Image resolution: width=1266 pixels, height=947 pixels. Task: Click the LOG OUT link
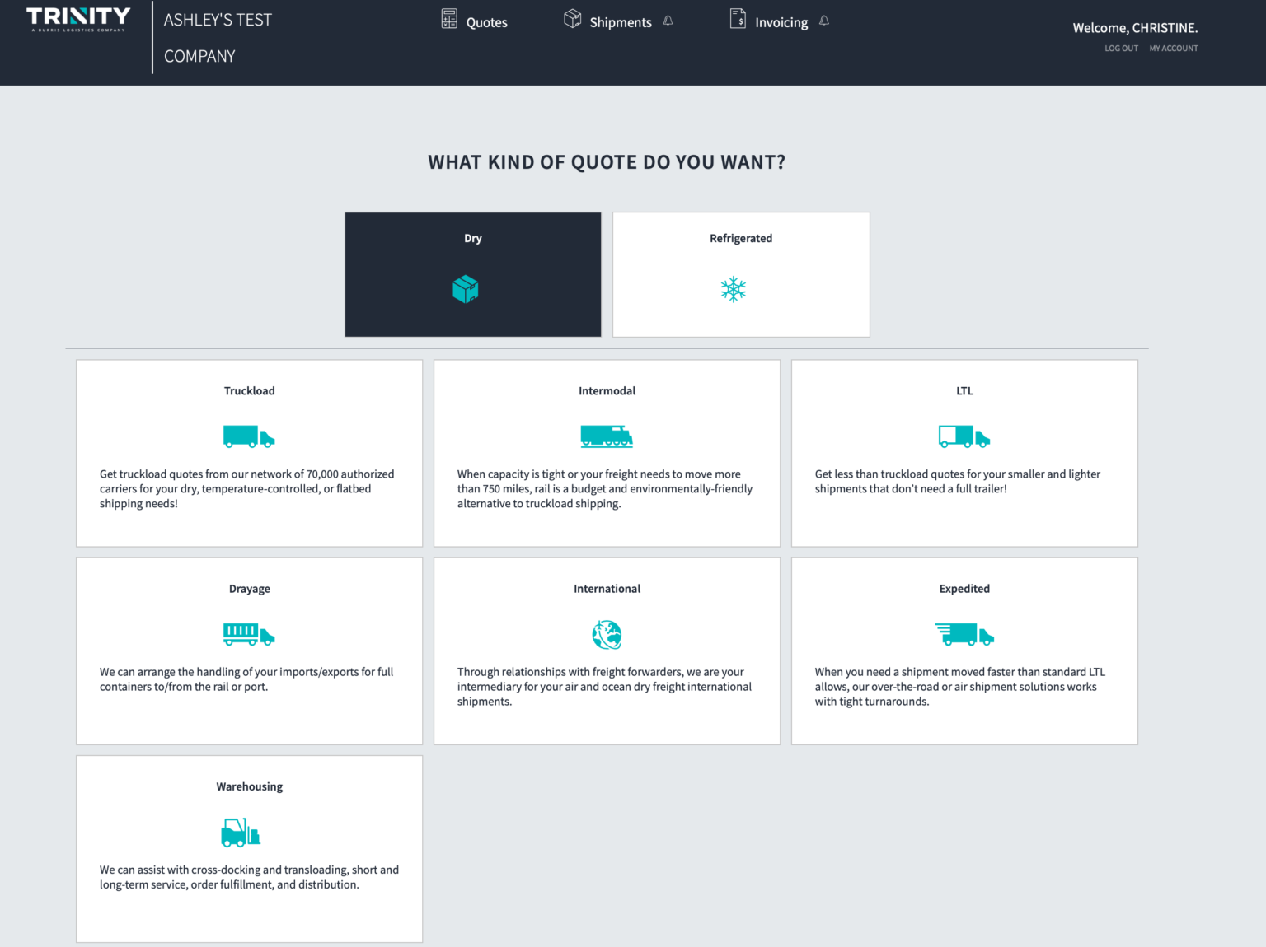[1120, 48]
